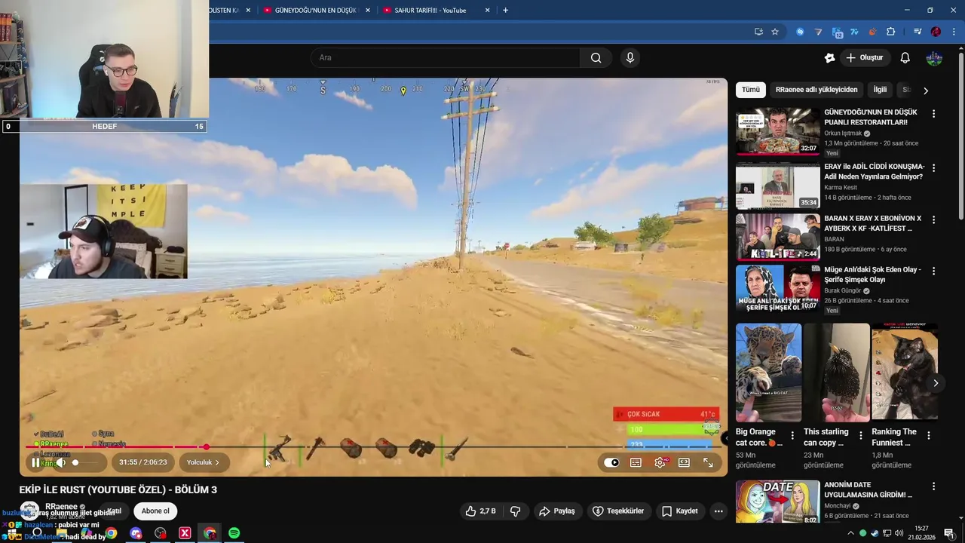Start voice search with the microphone icon
The width and height of the screenshot is (965, 543).
click(x=630, y=57)
